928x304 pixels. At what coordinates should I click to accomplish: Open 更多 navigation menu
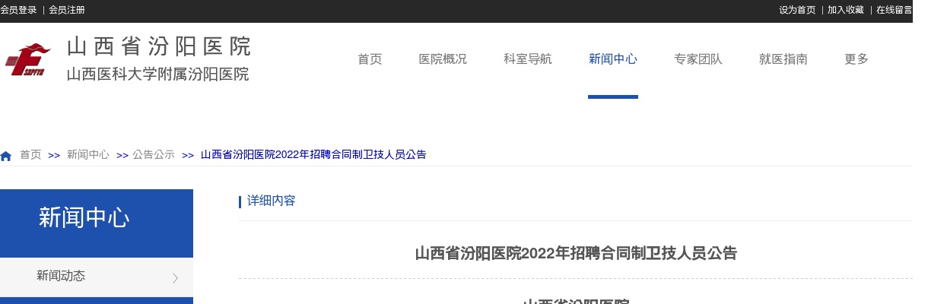856,59
